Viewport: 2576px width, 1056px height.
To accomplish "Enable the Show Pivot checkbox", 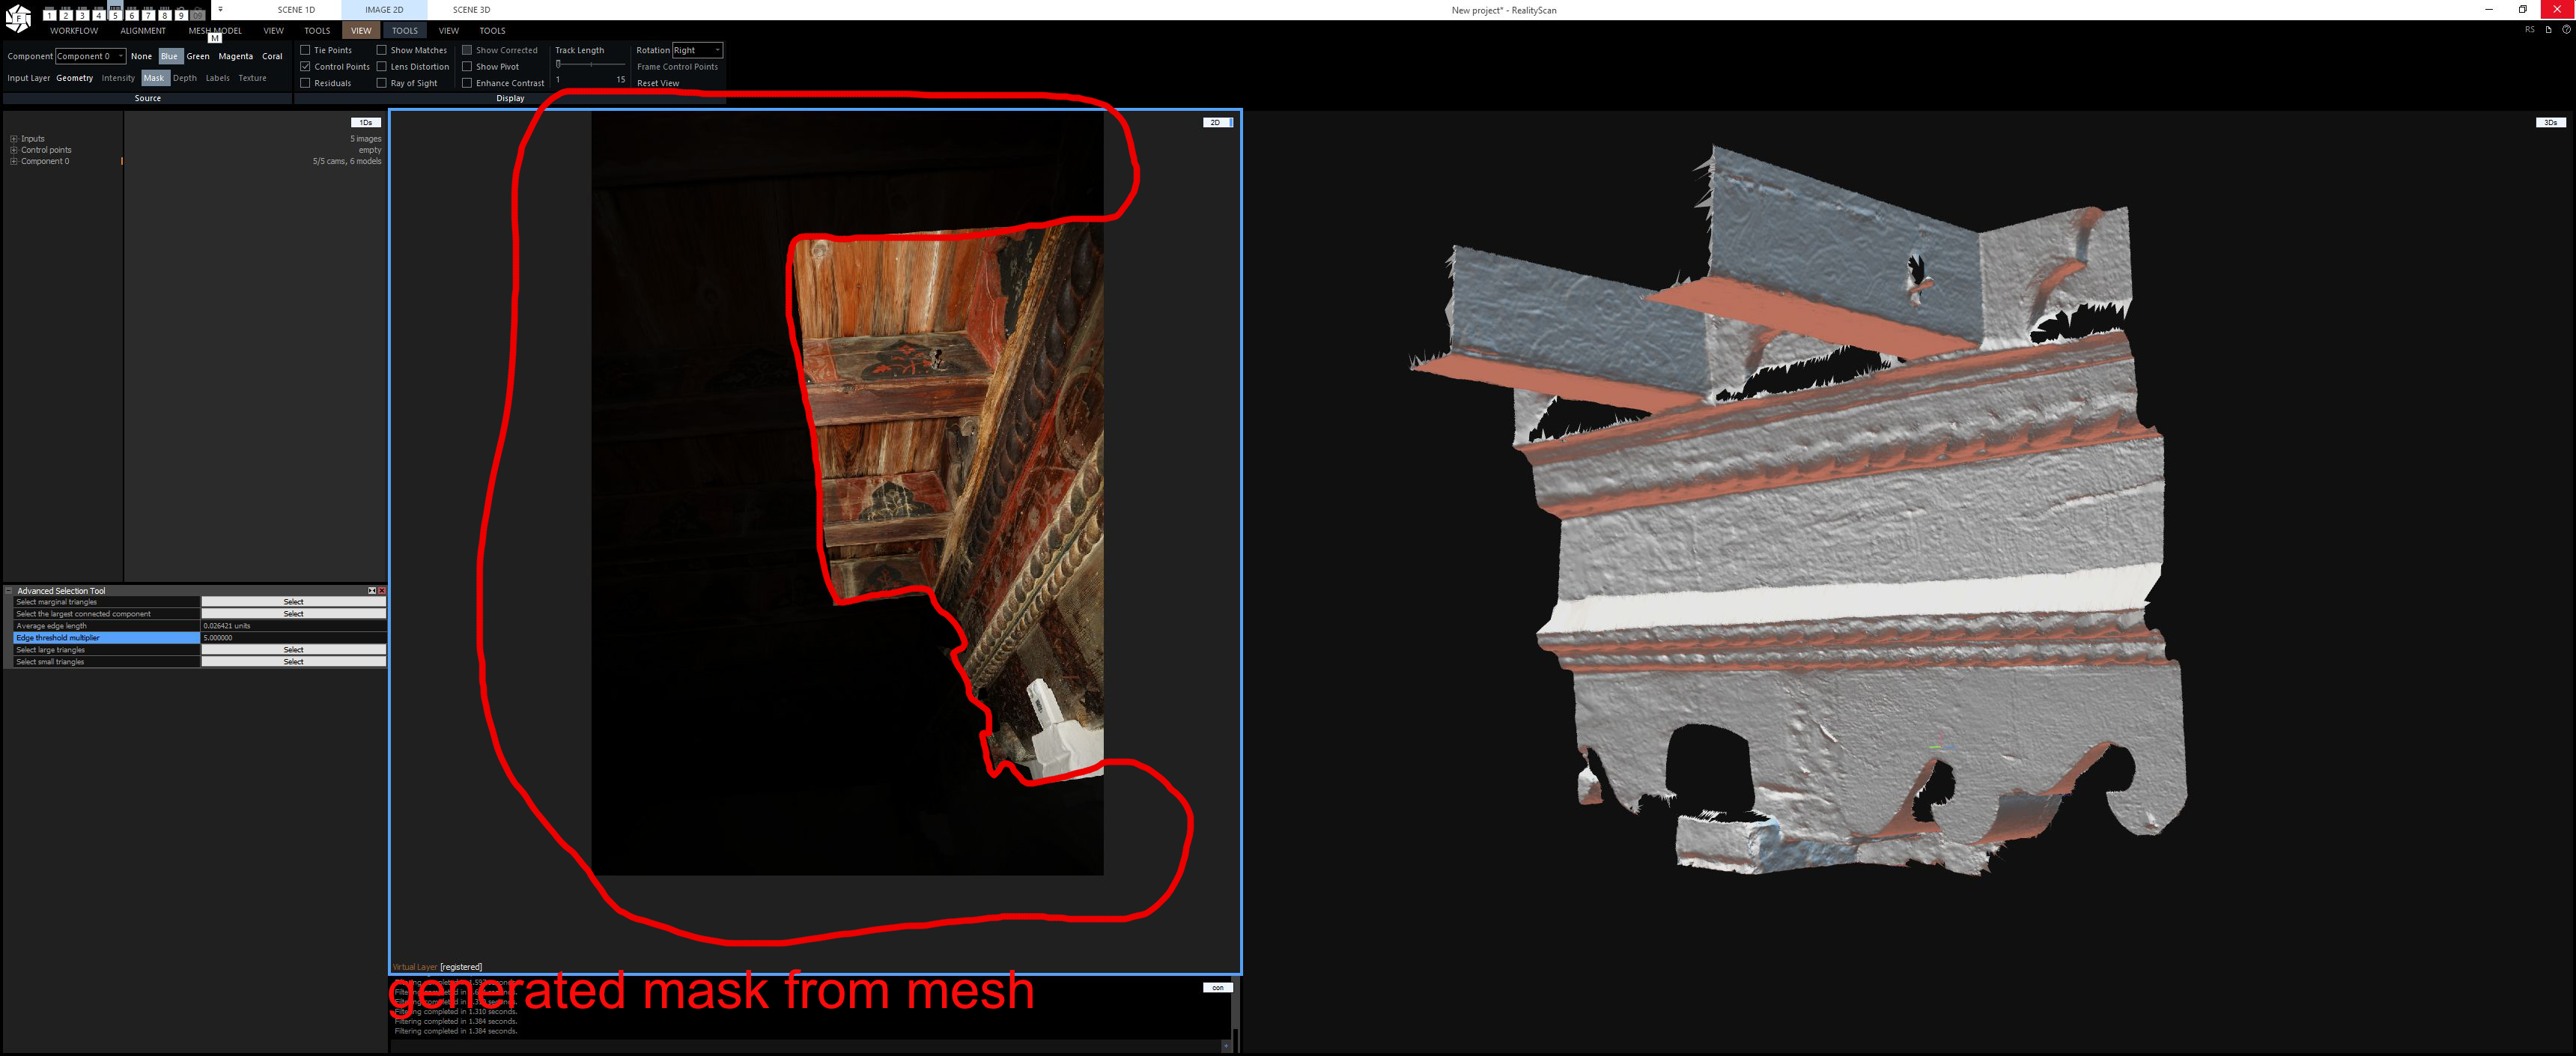I will [x=466, y=67].
